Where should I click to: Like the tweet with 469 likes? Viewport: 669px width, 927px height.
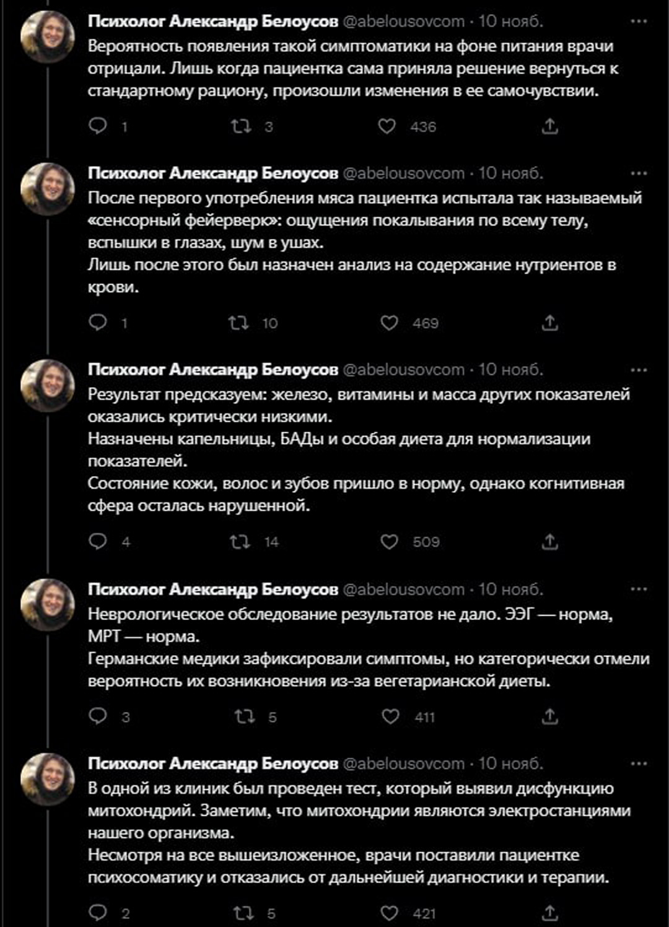click(x=389, y=323)
